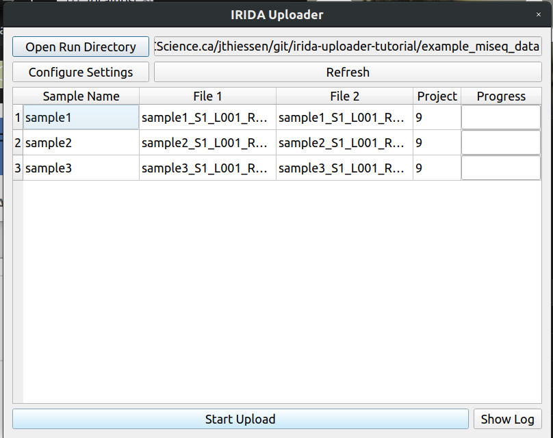The width and height of the screenshot is (553, 438).
Task: Click the progress bar for sample1
Action: pos(501,117)
